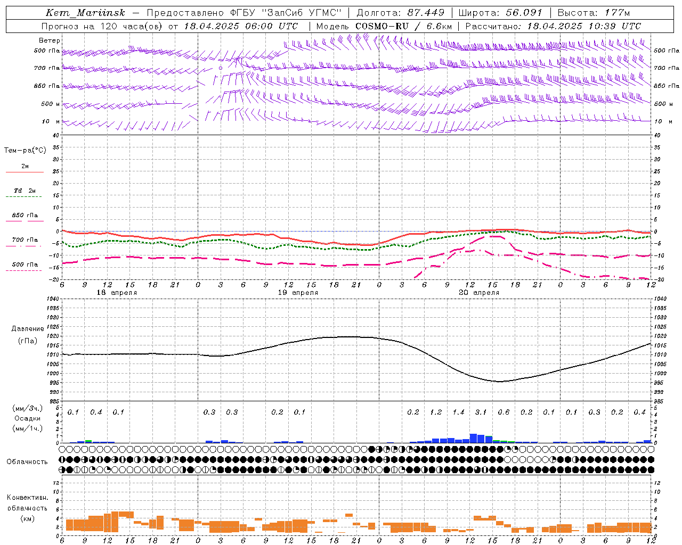
Task: Click the station name Kem_Mariinsk in the header
Action: click(86, 13)
